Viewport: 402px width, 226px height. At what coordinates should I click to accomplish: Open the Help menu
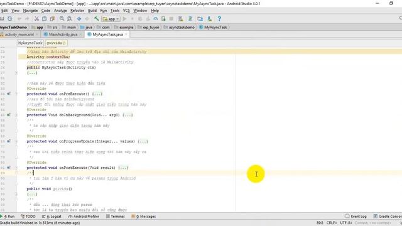click(x=155, y=11)
